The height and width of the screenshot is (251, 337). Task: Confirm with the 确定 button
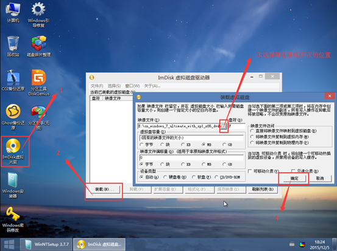pos(295,178)
